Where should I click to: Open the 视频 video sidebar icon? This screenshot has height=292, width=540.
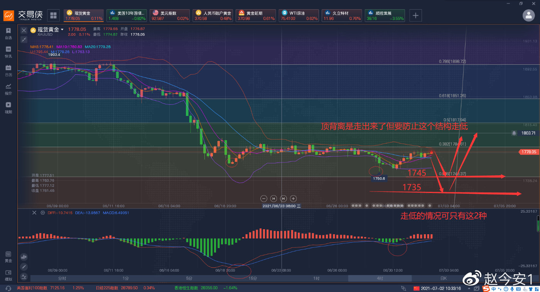pos(8,107)
